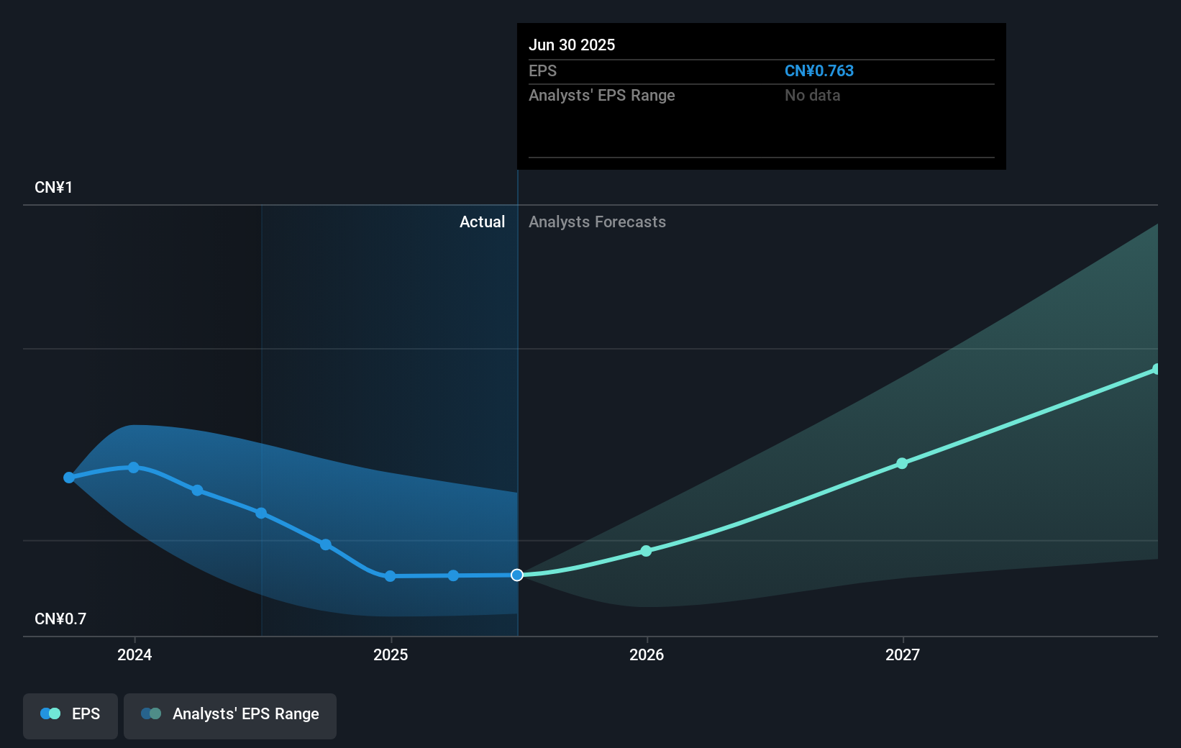Click the CN¥0.763 EPS value link
The image size is (1181, 748).
tap(819, 70)
